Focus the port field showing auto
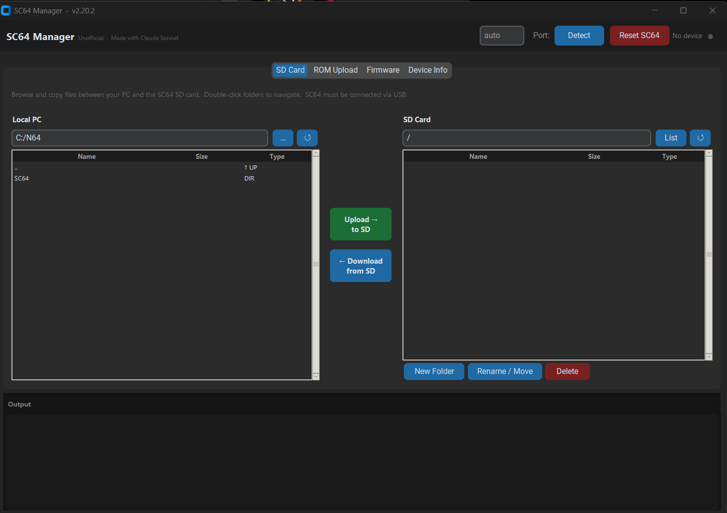The width and height of the screenshot is (727, 513). tap(502, 36)
